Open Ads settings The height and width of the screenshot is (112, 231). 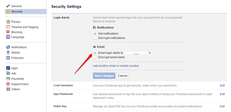click(x=14, y=73)
